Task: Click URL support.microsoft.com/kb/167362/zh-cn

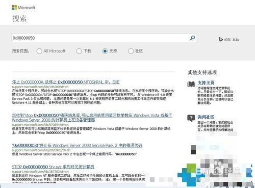Action: pyautogui.click(x=40, y=172)
